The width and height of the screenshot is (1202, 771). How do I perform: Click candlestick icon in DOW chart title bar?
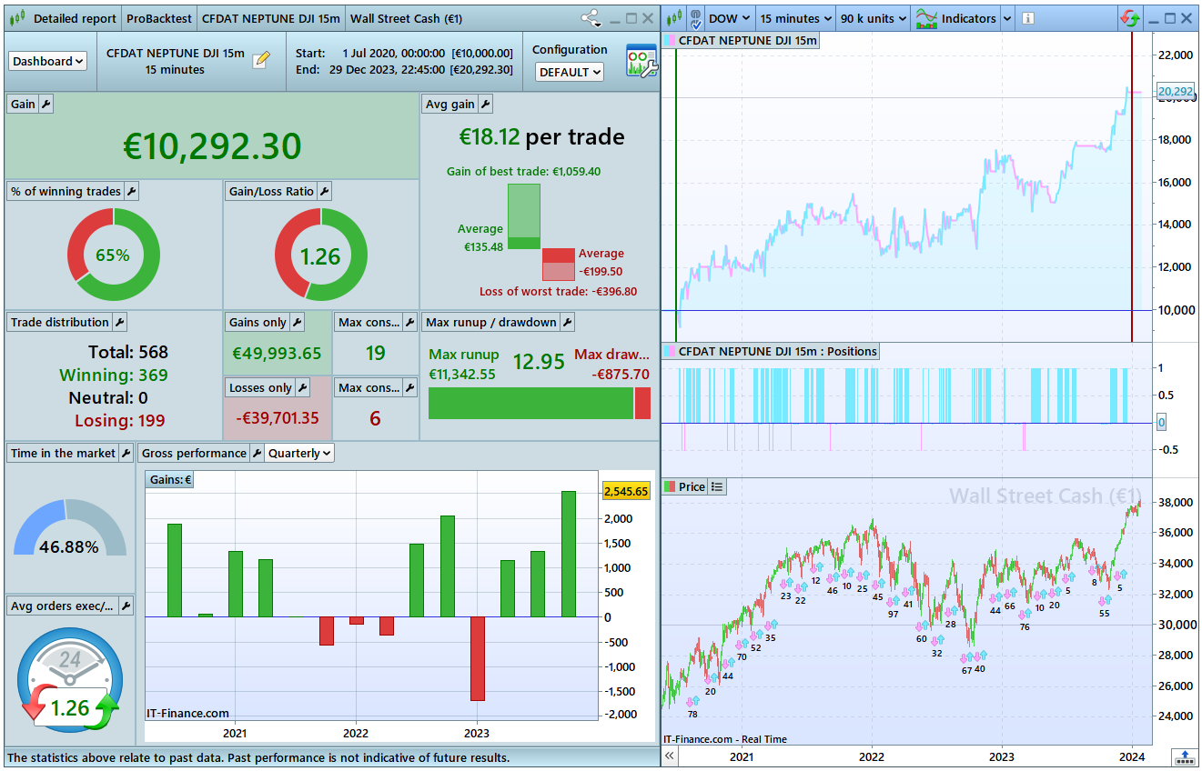675,18
